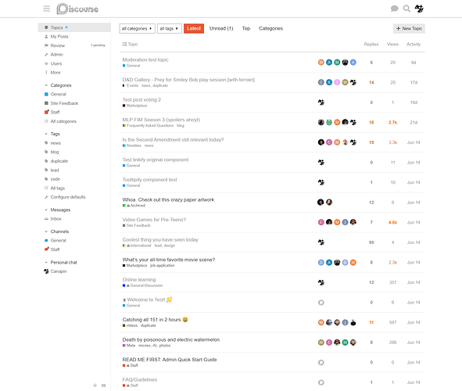Screen dimensions: 462x391
Task: Open Staff category in sidebar
Action: [x=55, y=113]
